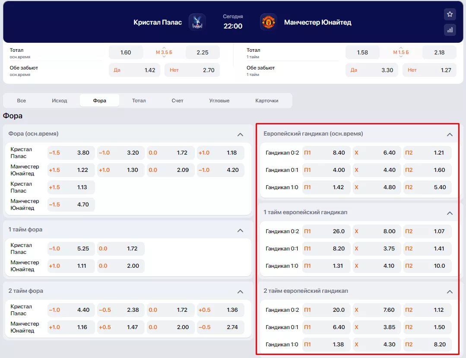Collapse the Фора (осн.время) section
This screenshot has height=358, width=466.
241,134
